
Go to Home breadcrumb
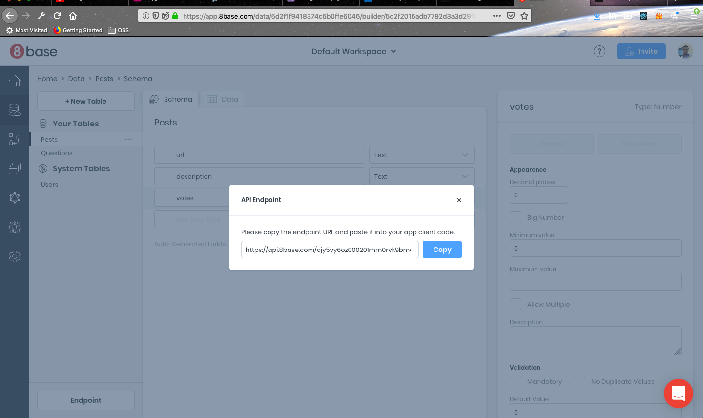click(47, 79)
